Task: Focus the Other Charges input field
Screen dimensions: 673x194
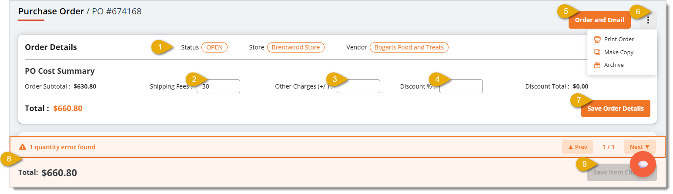Action: pos(358,86)
